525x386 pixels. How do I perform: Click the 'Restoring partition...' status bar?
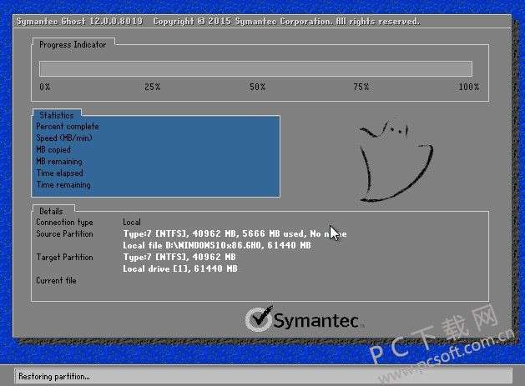pos(263,377)
